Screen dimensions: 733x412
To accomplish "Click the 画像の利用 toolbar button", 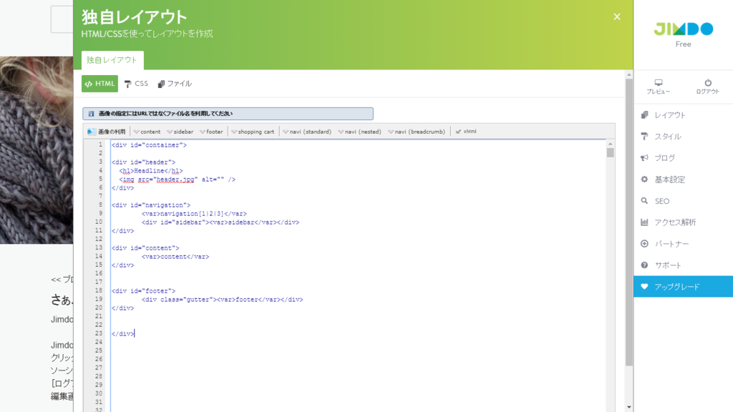I will coord(107,132).
